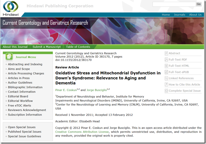Click the Full-Text PDF icon
The width and height of the screenshot is (206, 144).
coord(166,59)
